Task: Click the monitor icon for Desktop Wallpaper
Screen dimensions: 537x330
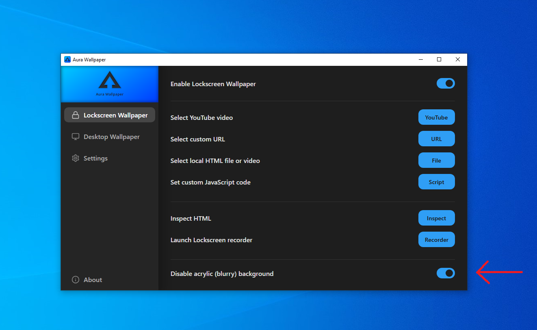Action: (x=75, y=137)
